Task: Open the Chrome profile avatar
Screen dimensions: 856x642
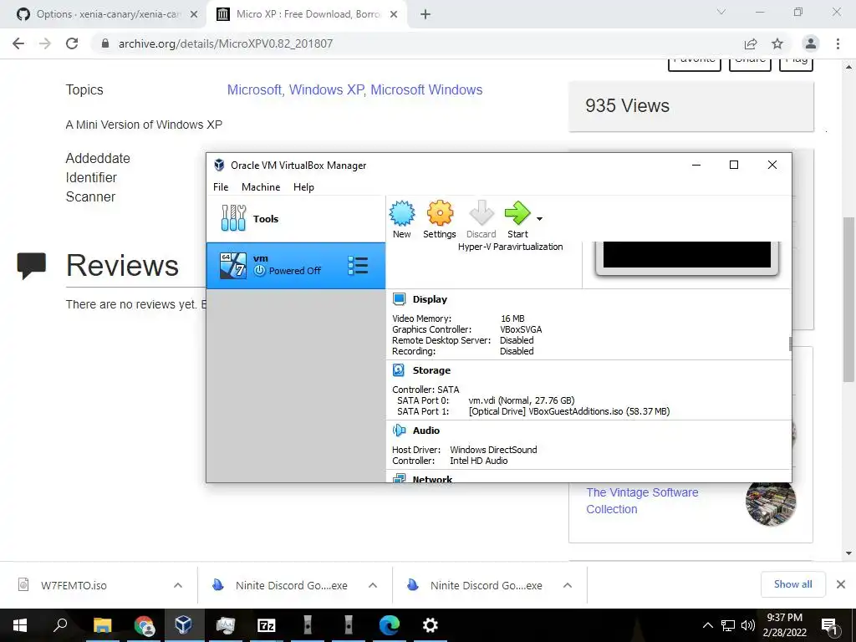Action: 811,43
